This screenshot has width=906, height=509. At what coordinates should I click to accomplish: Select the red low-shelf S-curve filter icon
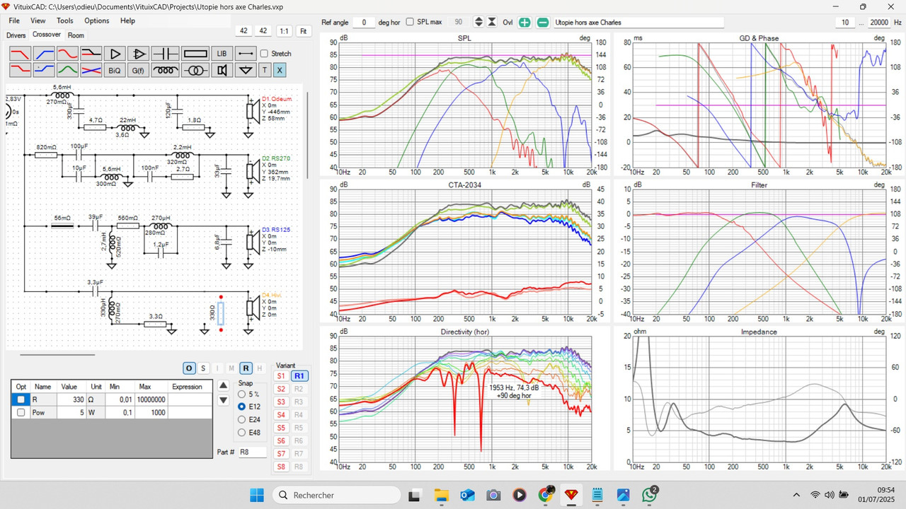click(67, 53)
